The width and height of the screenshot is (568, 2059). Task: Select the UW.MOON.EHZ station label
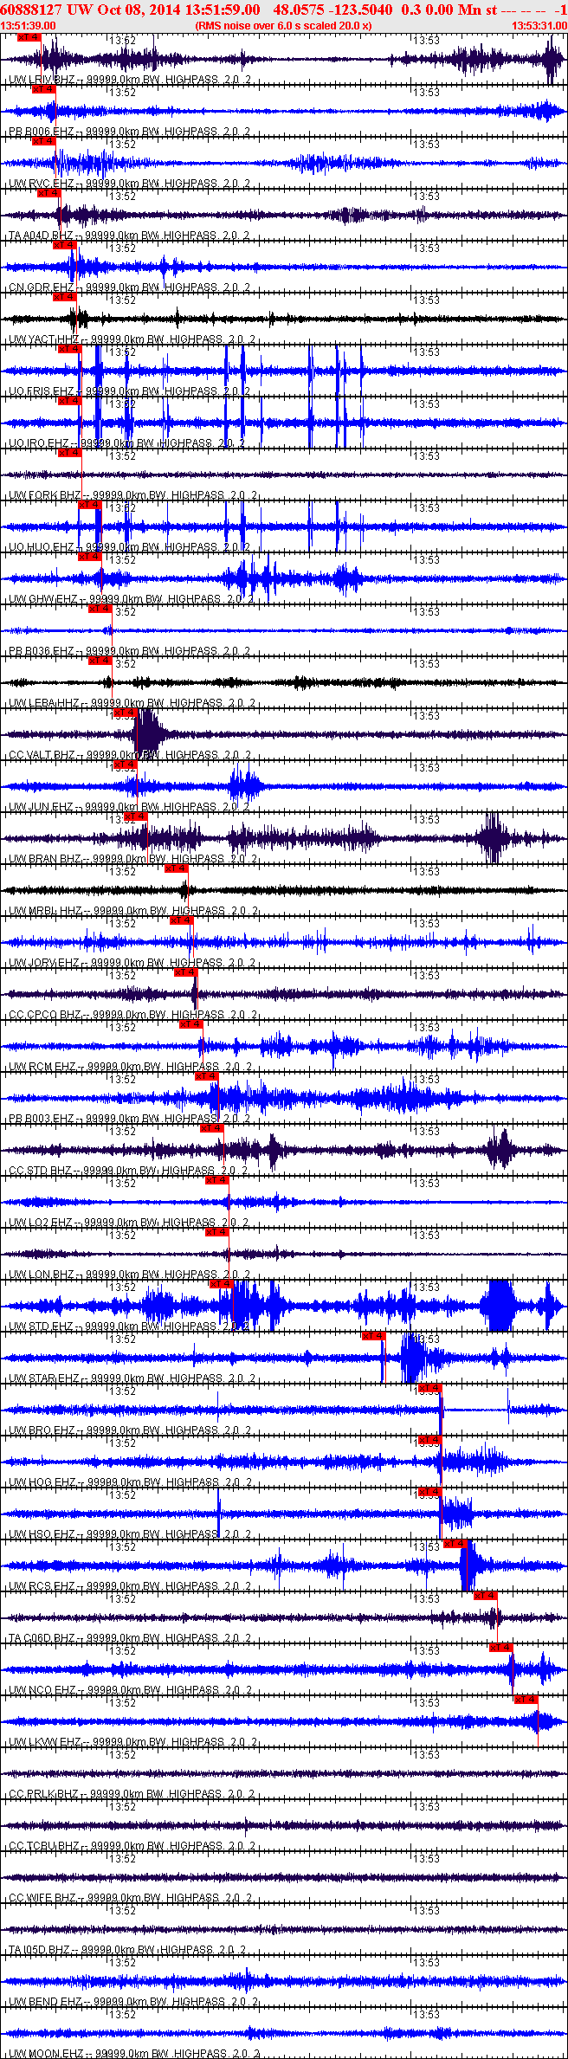(47, 2054)
